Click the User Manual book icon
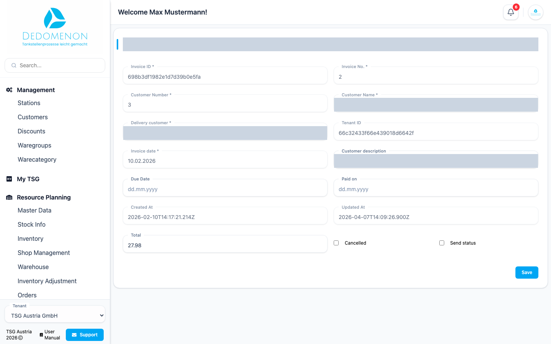Screen dimensions: 551x344 click(41, 335)
